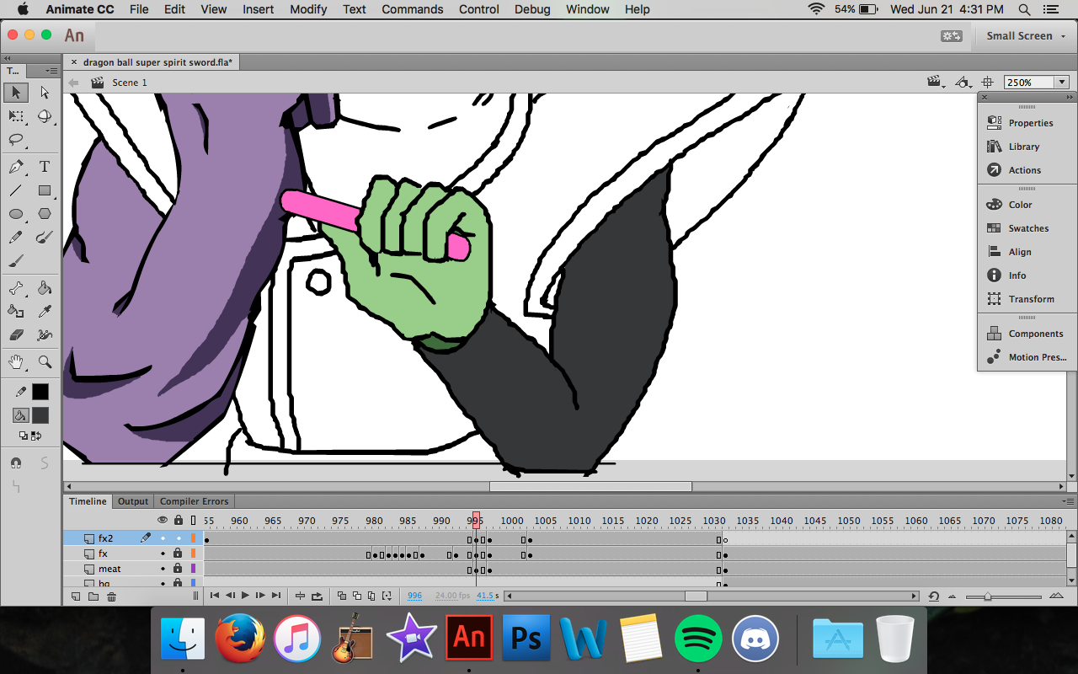
Task: Select the Rectangle tool
Action: tap(45, 190)
